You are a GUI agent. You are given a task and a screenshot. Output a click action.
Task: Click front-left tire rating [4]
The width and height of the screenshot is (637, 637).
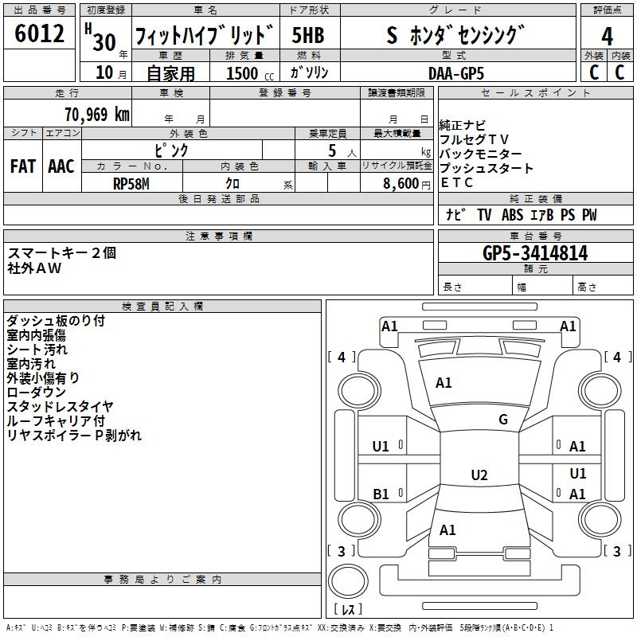point(342,358)
